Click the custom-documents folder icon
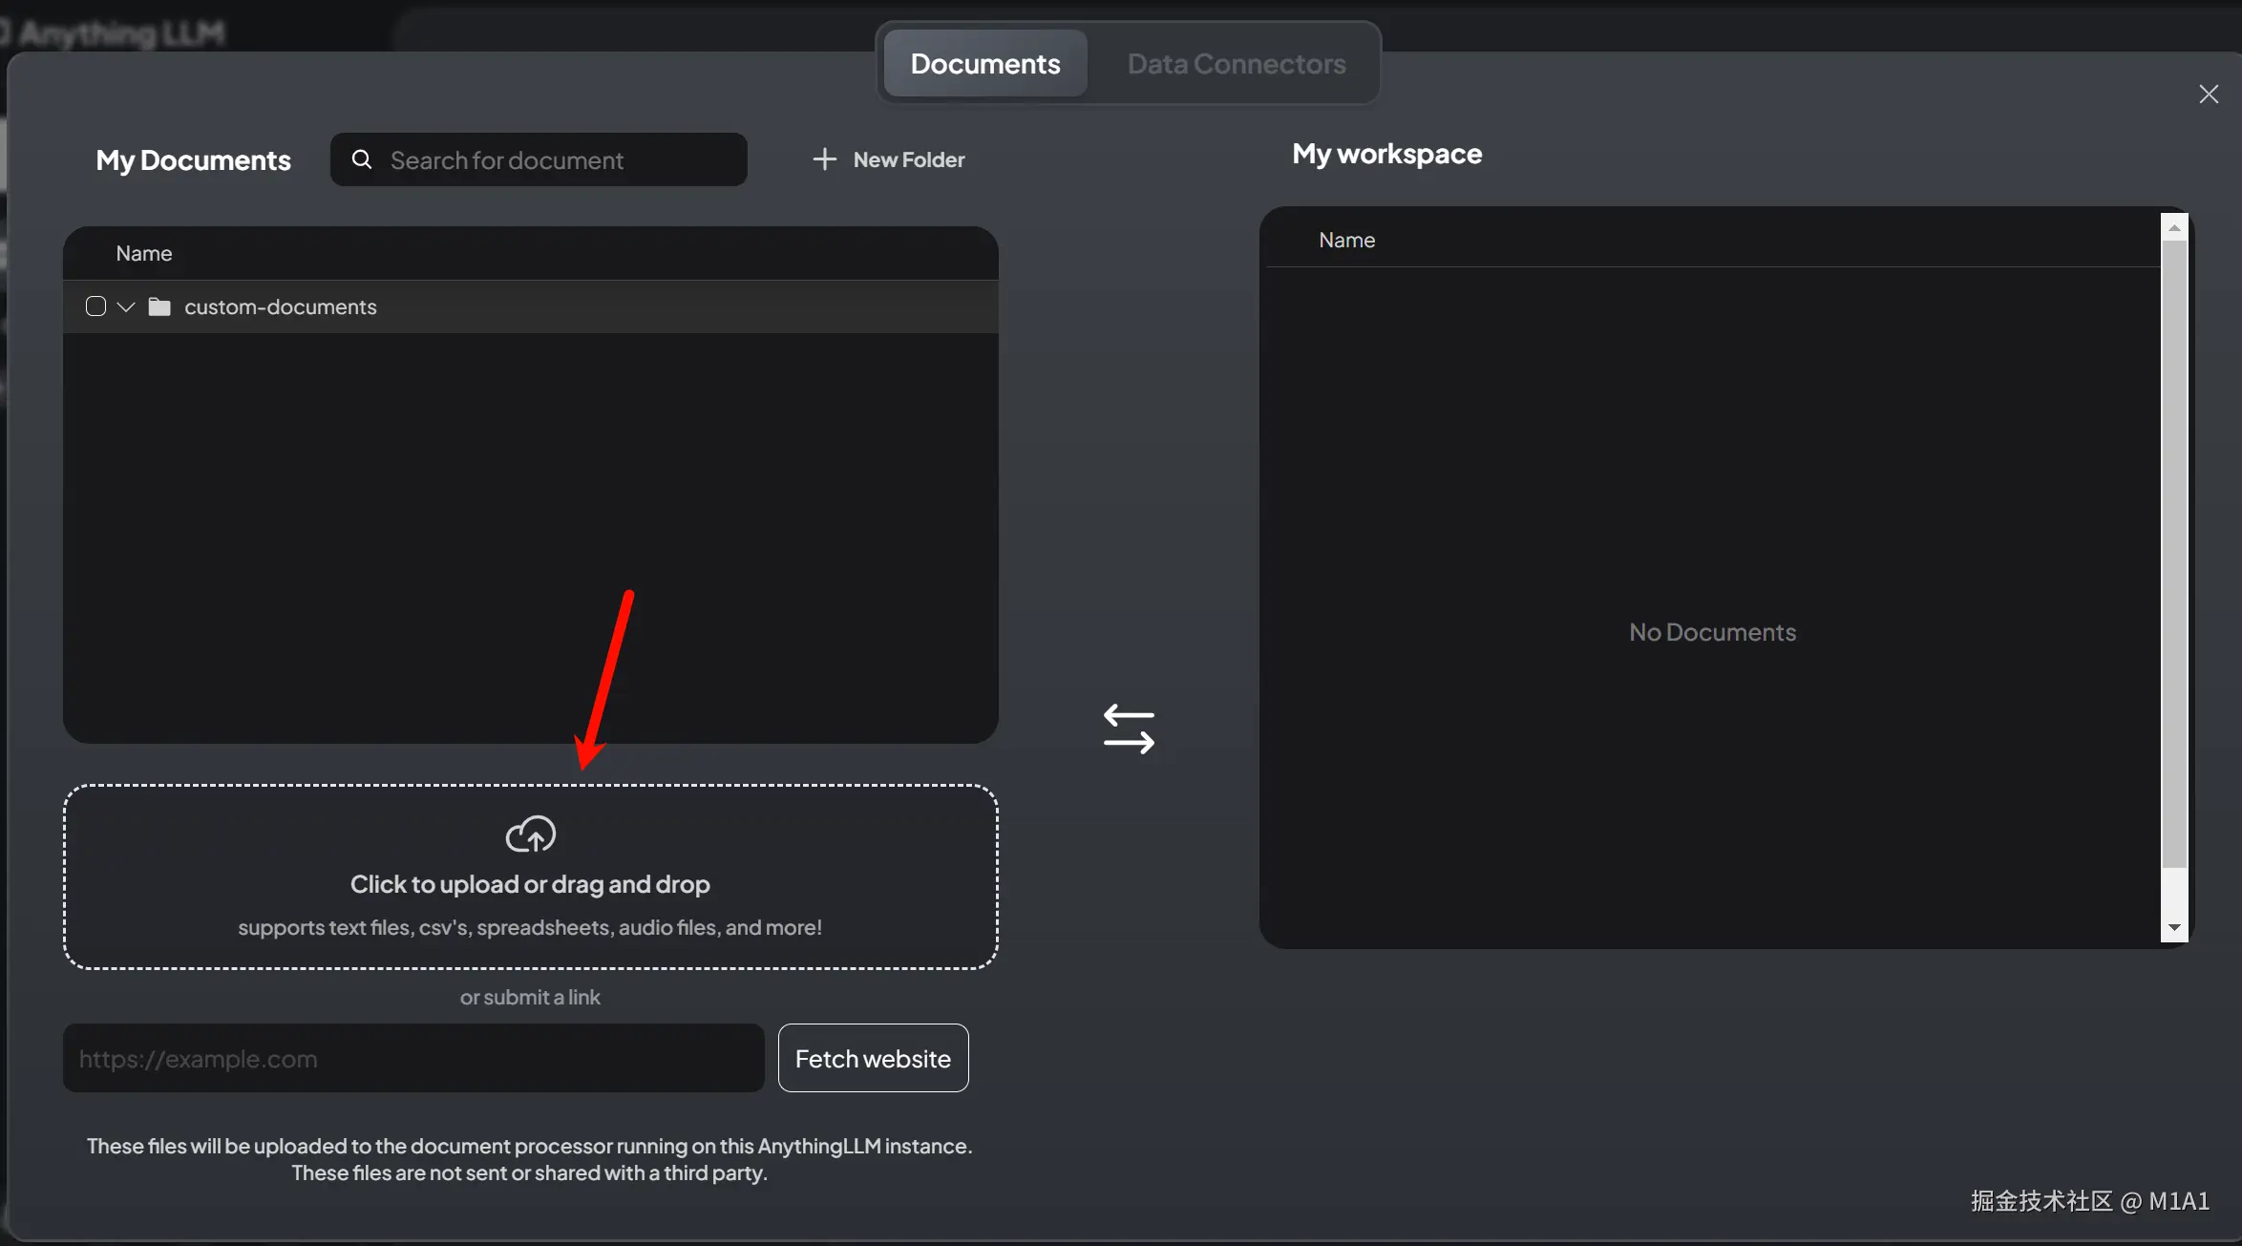Image resolution: width=2242 pixels, height=1246 pixels. (x=159, y=306)
